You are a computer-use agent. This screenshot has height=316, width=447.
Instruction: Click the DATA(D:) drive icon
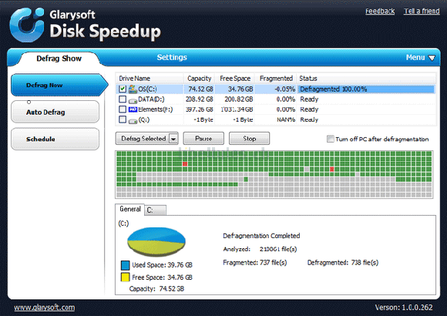pyautogui.click(x=133, y=100)
